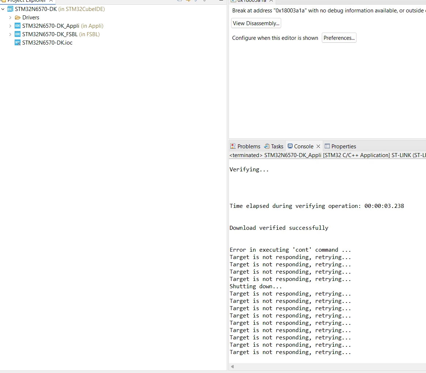
Task: Click the console scroll-left arrow
Action: point(232,367)
